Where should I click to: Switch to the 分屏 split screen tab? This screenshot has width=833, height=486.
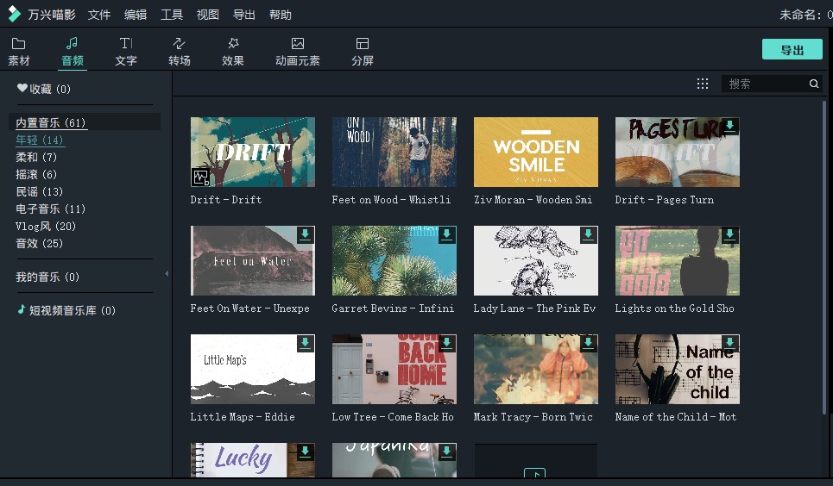click(x=363, y=51)
